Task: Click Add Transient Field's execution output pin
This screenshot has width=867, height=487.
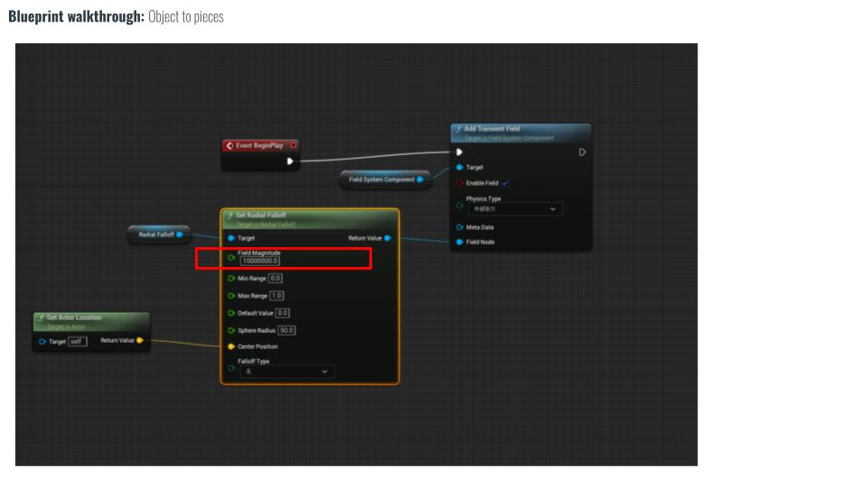Action: click(582, 152)
